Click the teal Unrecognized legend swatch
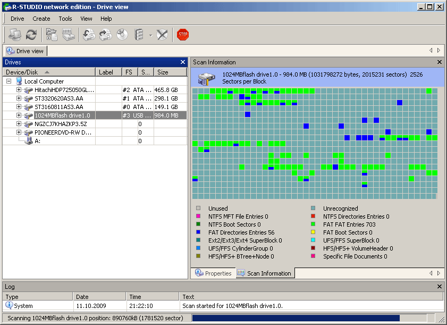Screen dimensions: 447x325 [x=313, y=209]
